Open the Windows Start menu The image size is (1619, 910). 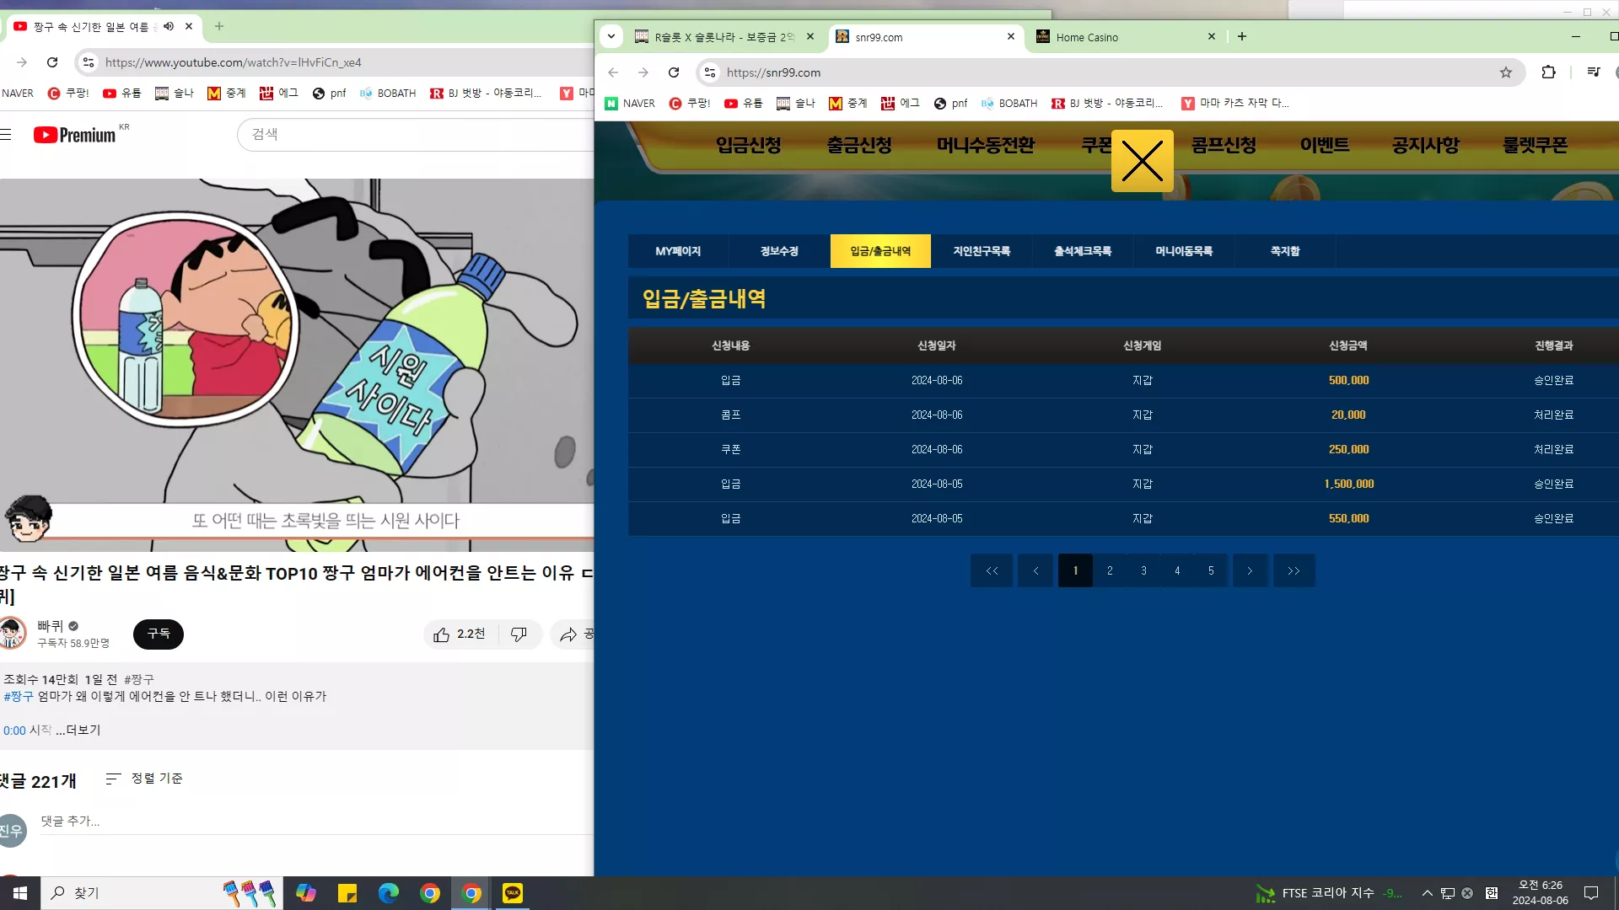(20, 893)
